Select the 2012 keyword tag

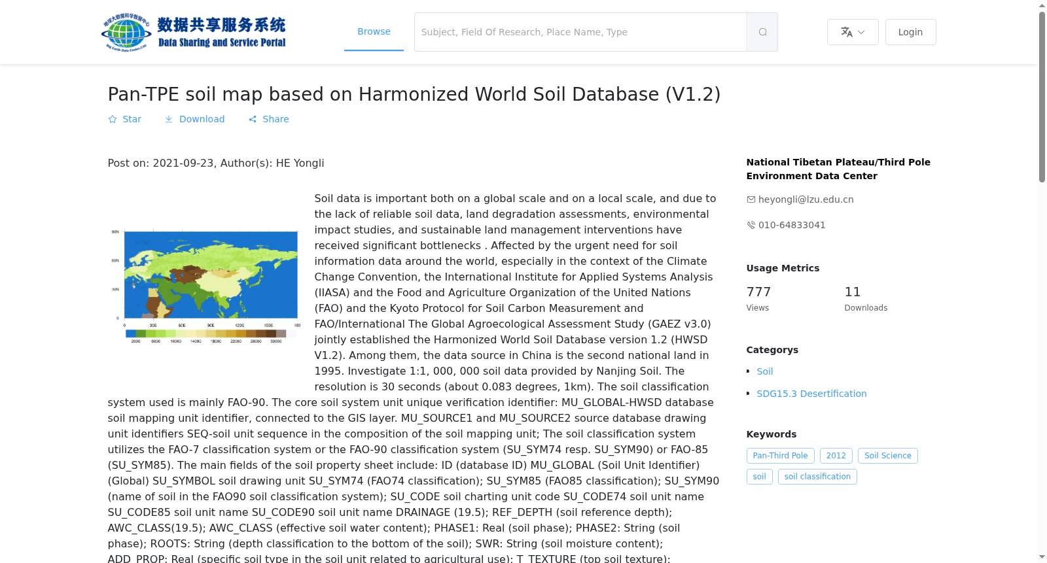pyautogui.click(x=836, y=456)
